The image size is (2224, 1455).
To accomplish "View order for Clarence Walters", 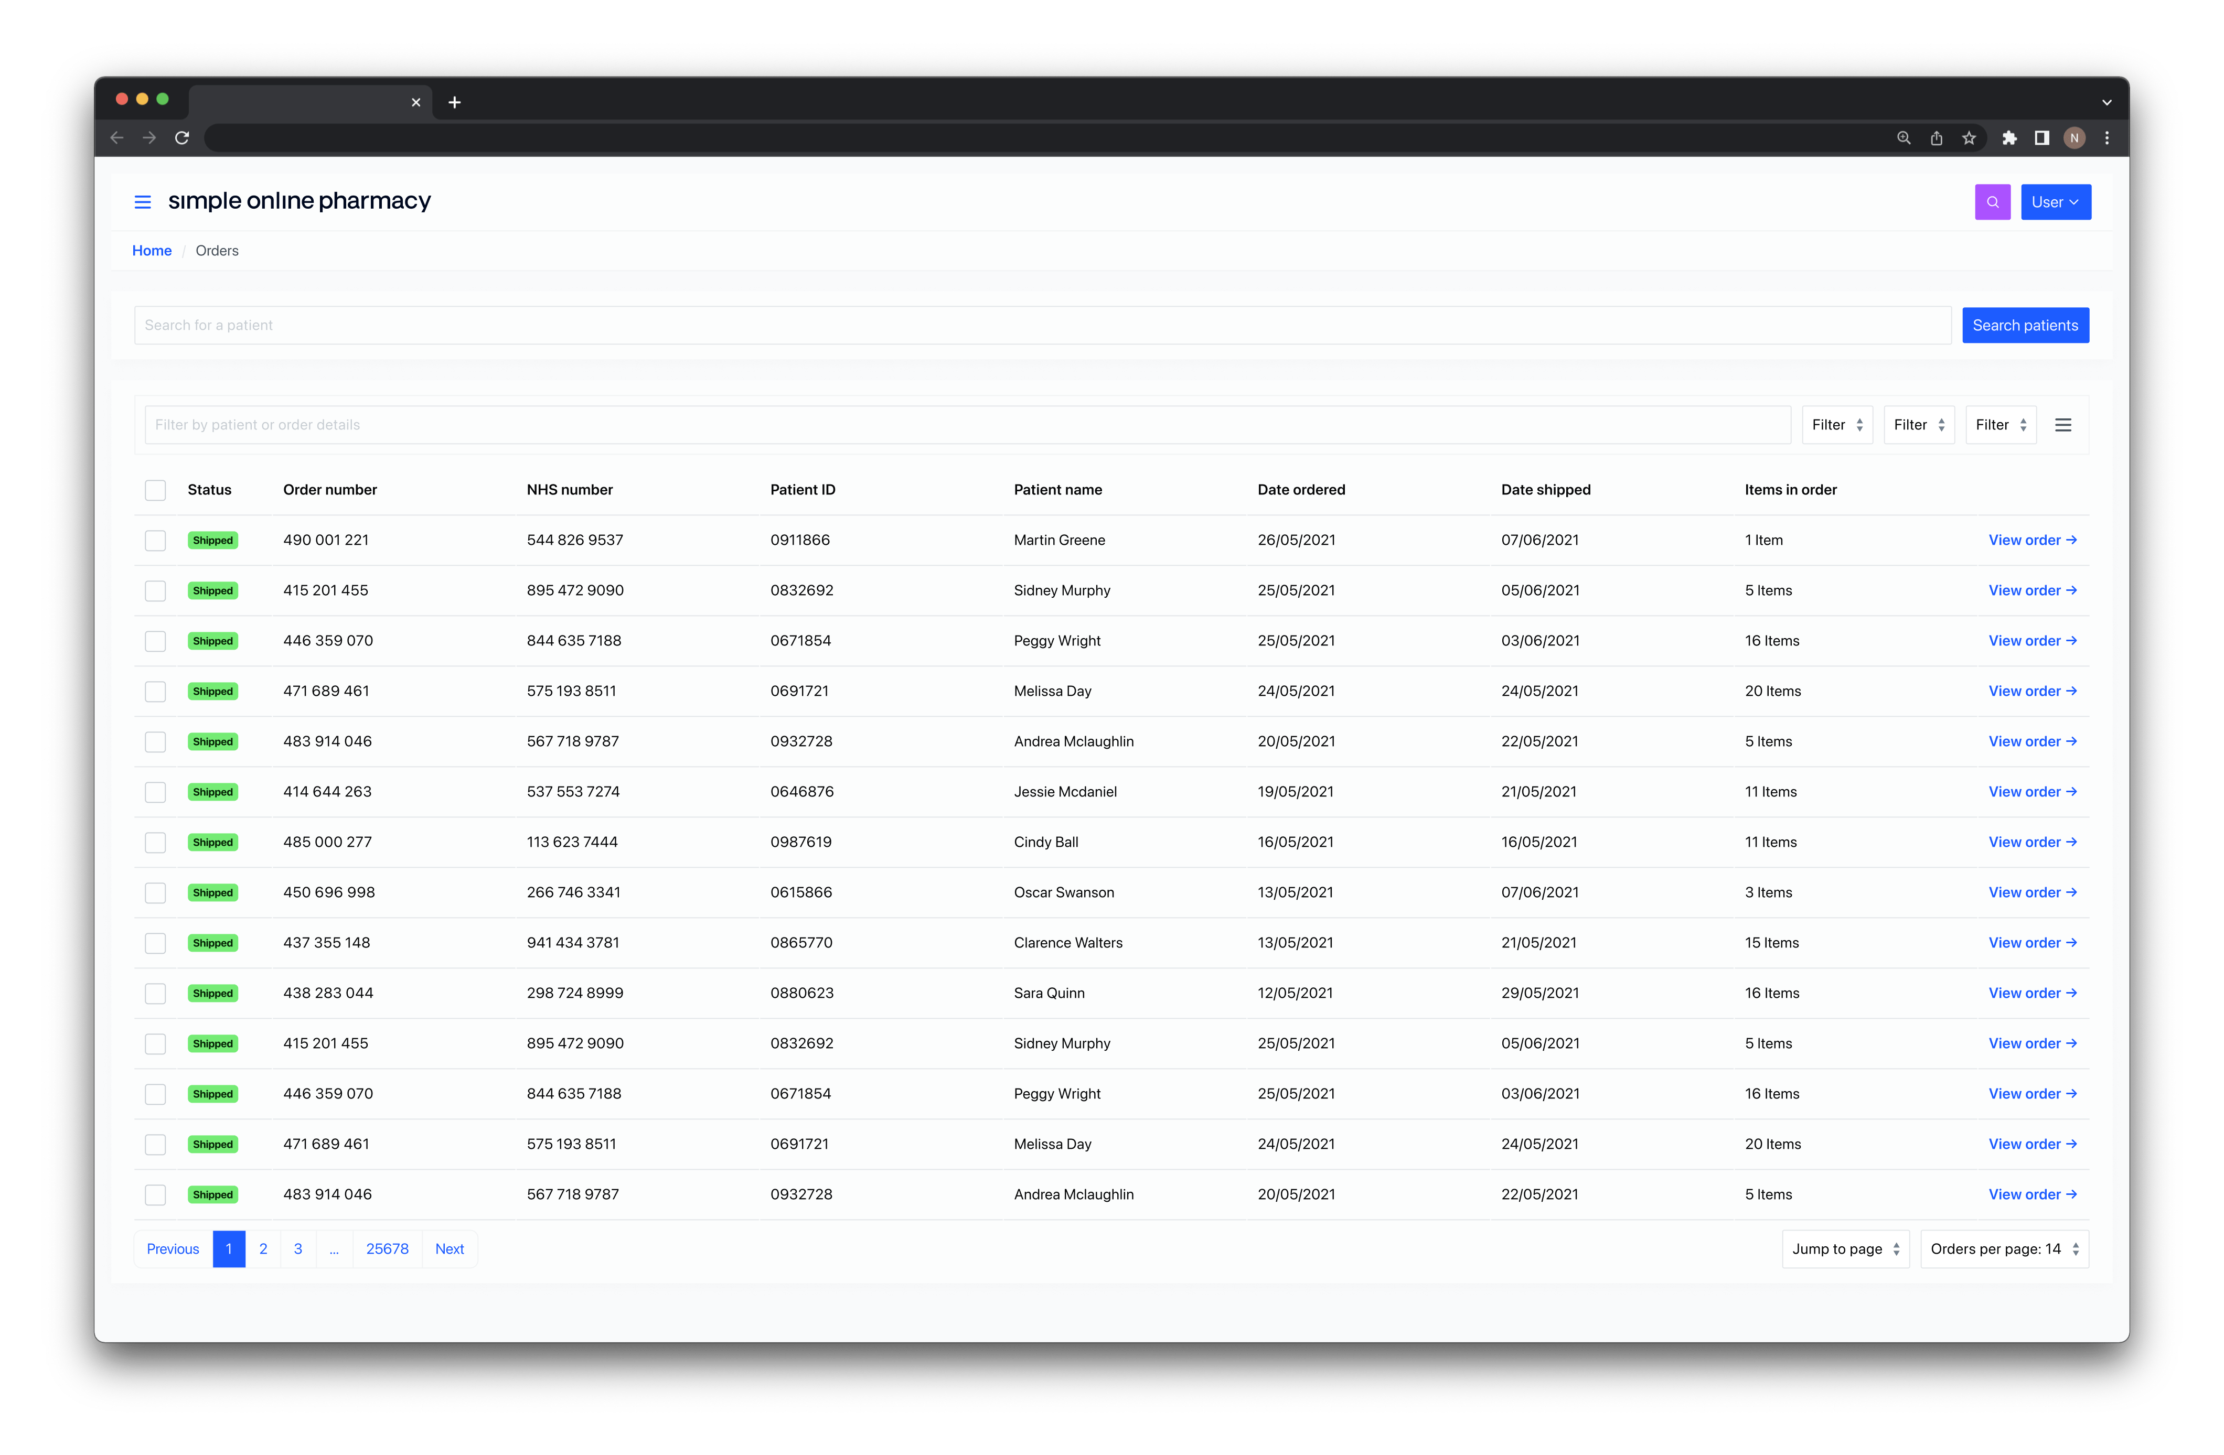I will [2031, 943].
